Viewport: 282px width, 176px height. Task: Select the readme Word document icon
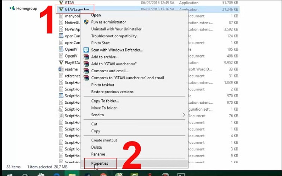61,69
